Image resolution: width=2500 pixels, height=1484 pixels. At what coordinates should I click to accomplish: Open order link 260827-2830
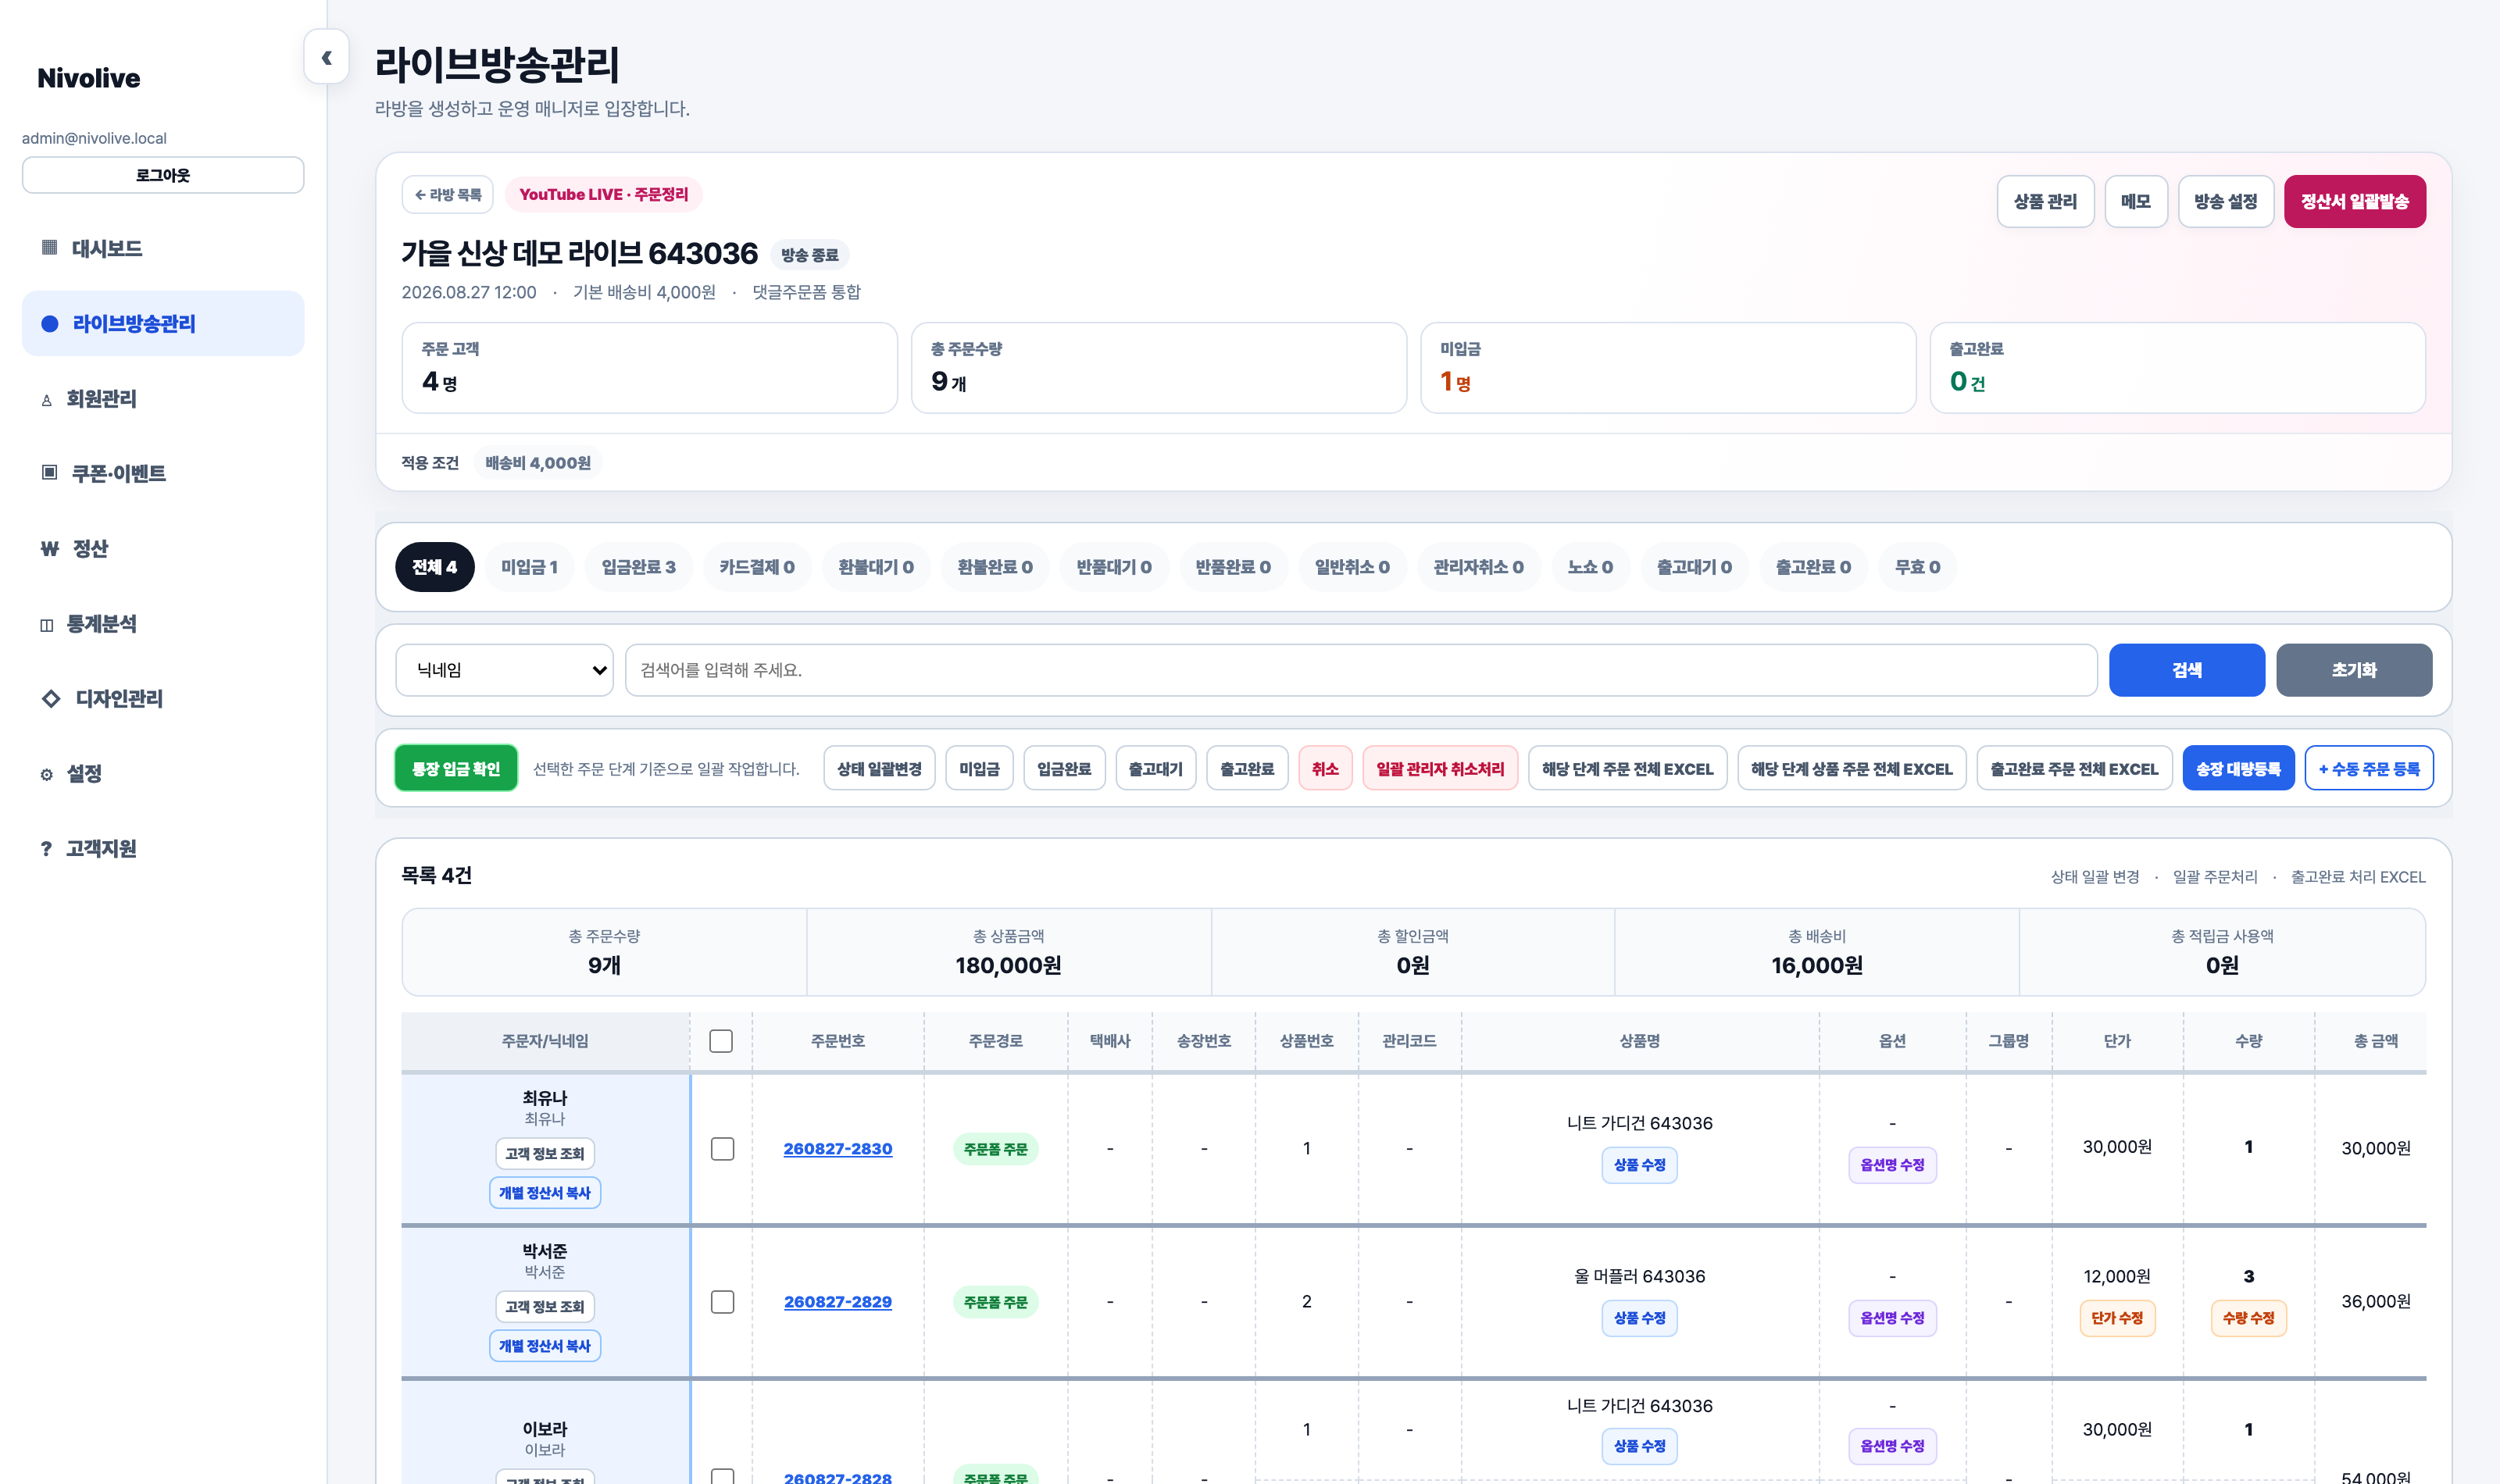tap(837, 1148)
